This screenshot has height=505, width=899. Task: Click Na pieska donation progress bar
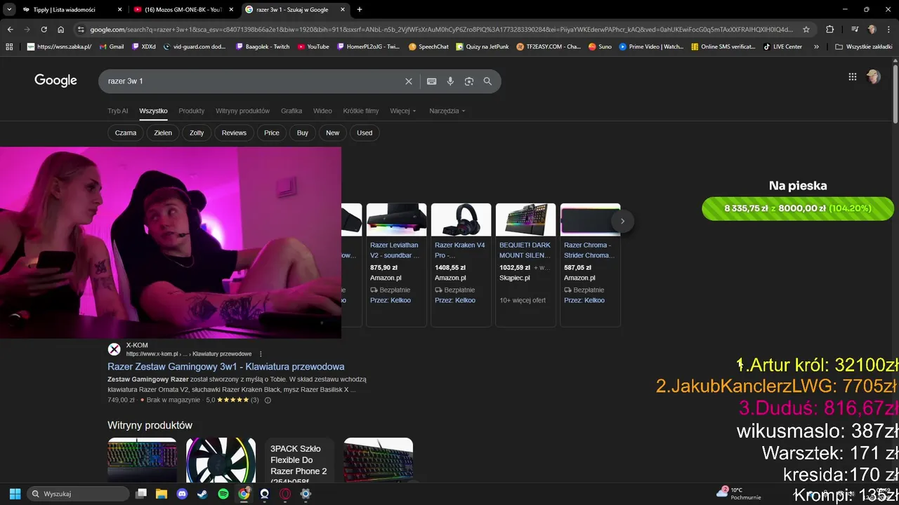(x=798, y=208)
